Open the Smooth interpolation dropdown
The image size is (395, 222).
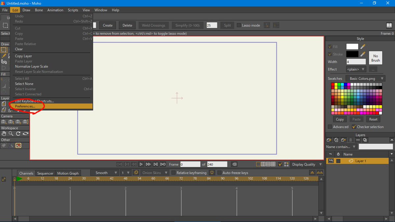pos(105,173)
